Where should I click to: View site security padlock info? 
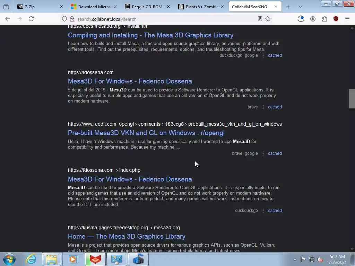pos(72,19)
